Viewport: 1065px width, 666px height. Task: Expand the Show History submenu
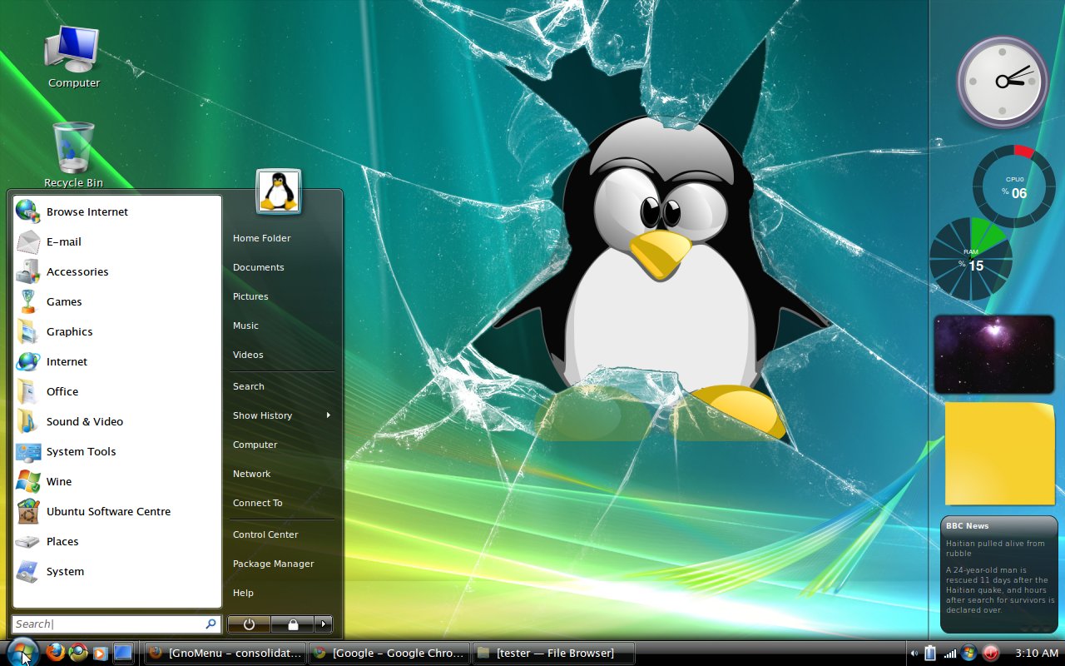(x=282, y=415)
